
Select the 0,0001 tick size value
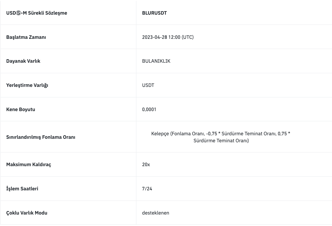(149, 109)
